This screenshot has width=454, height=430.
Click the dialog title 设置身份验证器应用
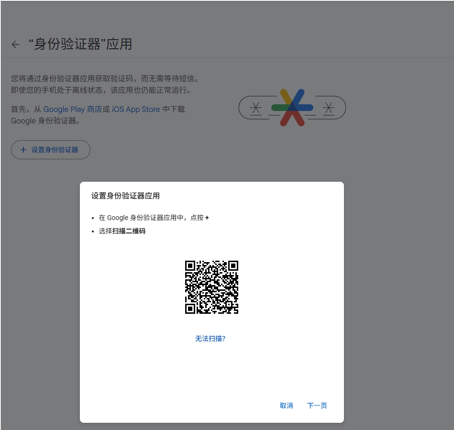(125, 196)
